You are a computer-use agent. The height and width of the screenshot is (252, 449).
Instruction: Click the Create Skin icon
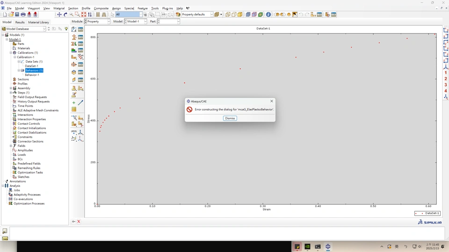[74, 72]
